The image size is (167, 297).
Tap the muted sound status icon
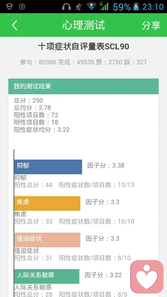79,7
